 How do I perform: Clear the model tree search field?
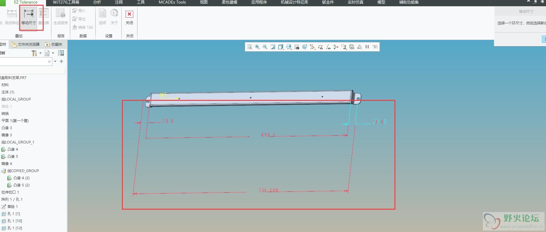tap(49, 61)
